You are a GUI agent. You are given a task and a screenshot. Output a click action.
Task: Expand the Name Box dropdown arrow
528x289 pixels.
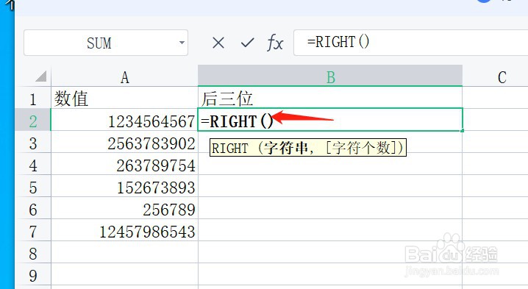(x=182, y=43)
